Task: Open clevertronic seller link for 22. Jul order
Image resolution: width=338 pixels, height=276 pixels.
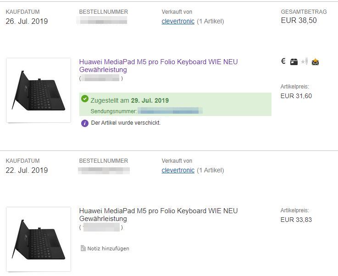Action: pyautogui.click(x=178, y=170)
